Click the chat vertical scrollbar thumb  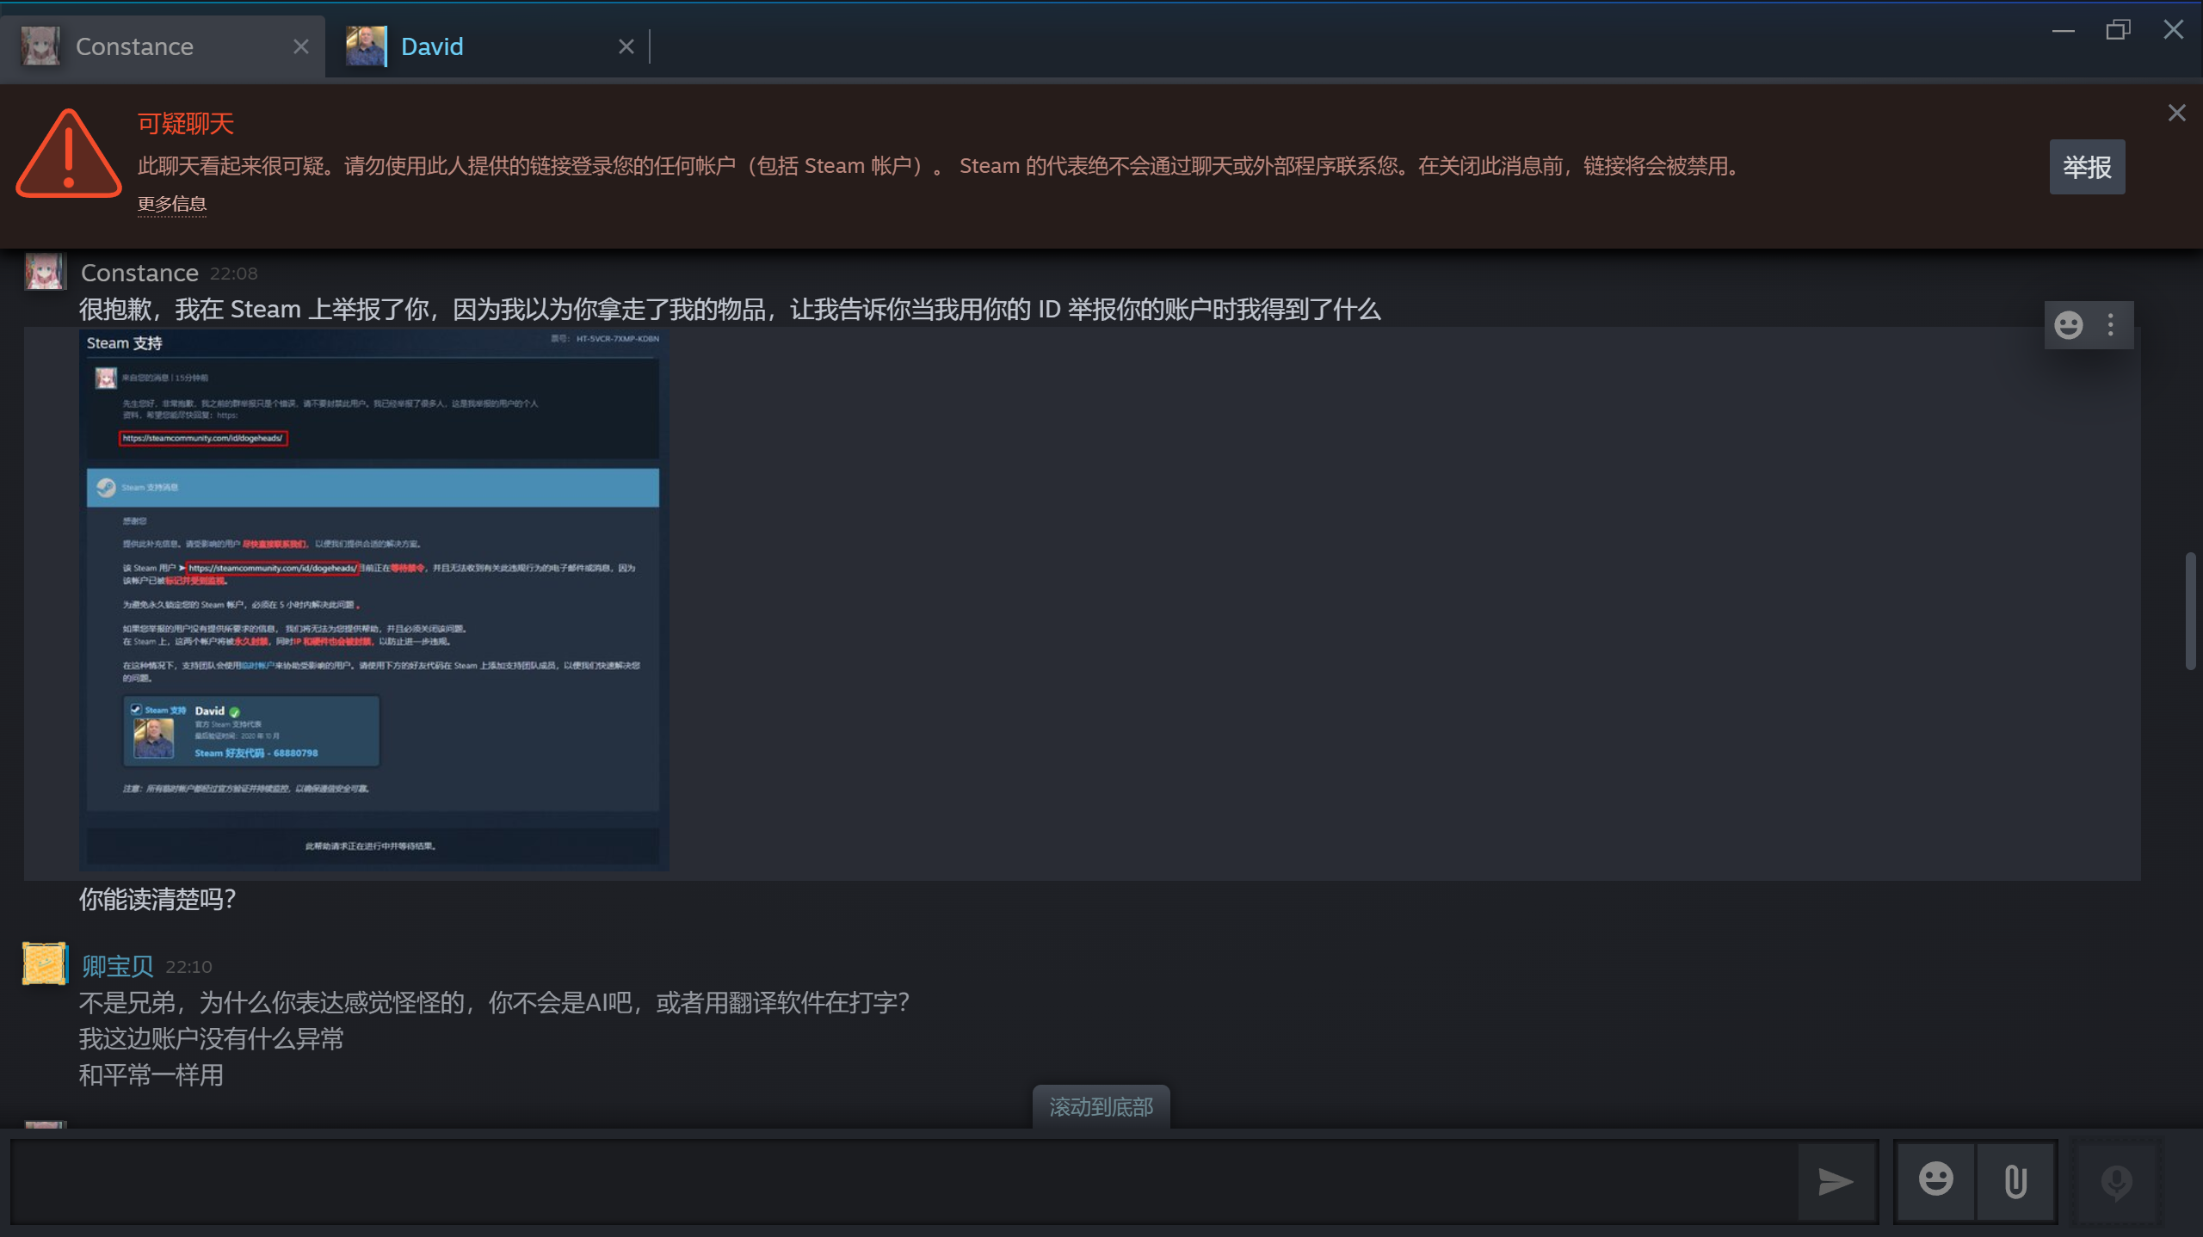[2190, 611]
